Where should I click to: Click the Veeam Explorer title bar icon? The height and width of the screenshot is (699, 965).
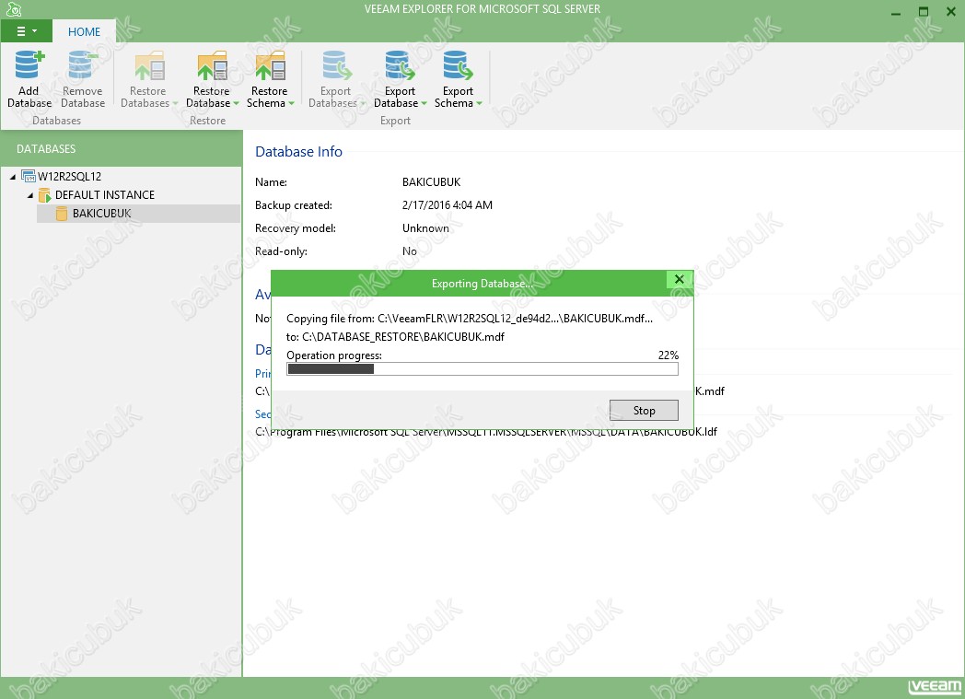[14, 9]
